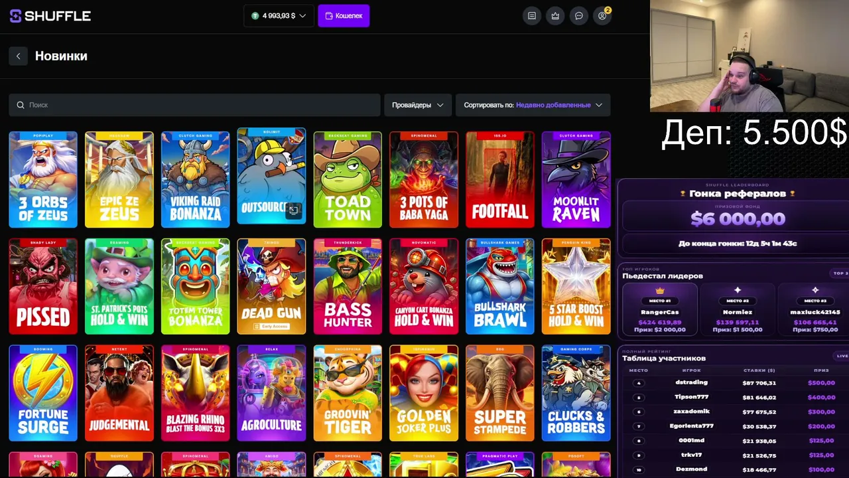Screen dimensions: 849x478
Task: Open the Epic Ze Zeus game
Action: coord(119,180)
